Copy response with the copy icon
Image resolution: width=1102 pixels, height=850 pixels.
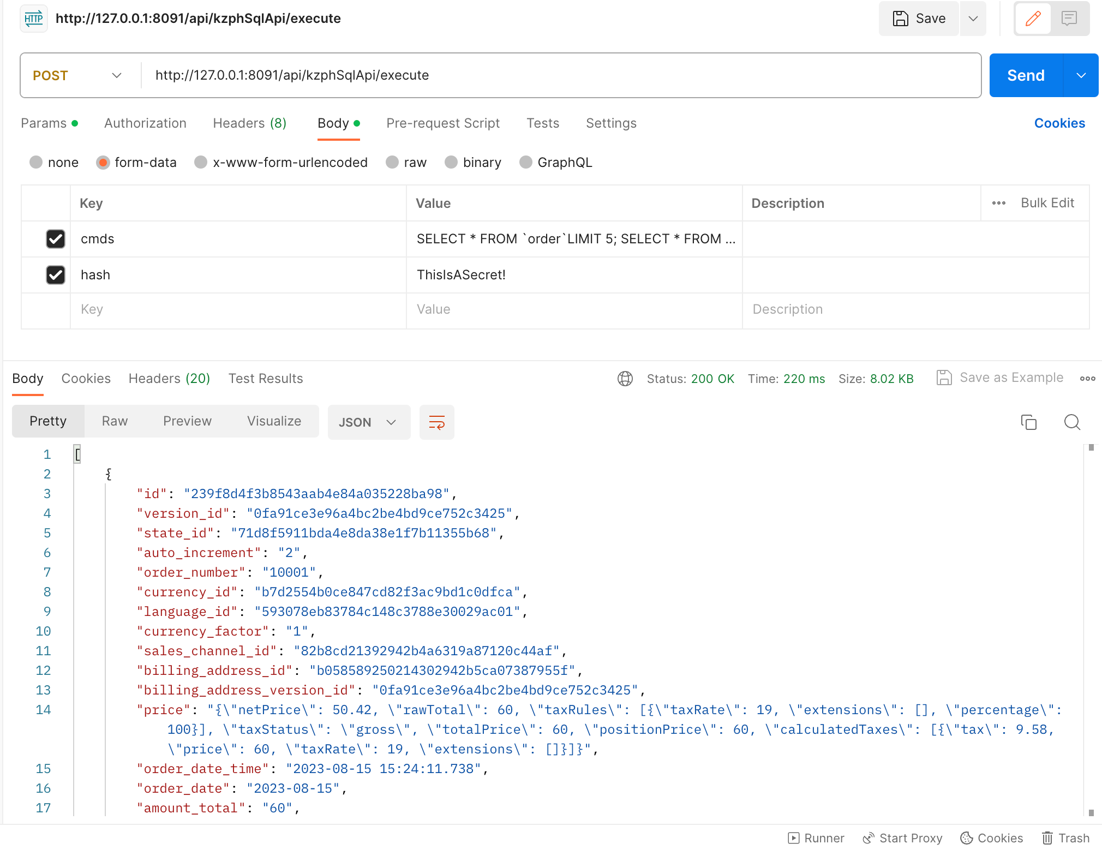click(1028, 422)
